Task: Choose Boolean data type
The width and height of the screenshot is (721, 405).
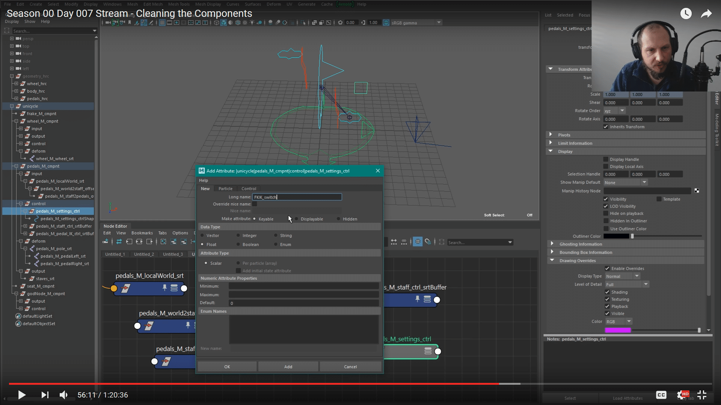Action: pos(238,244)
